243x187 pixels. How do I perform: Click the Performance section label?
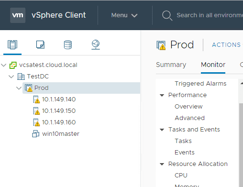tap(188, 95)
